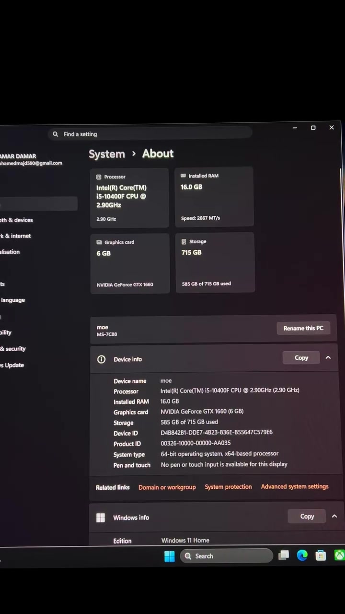Image resolution: width=345 pixels, height=614 pixels.
Task: Select the '& security' sidebar item
Action: 13,349
